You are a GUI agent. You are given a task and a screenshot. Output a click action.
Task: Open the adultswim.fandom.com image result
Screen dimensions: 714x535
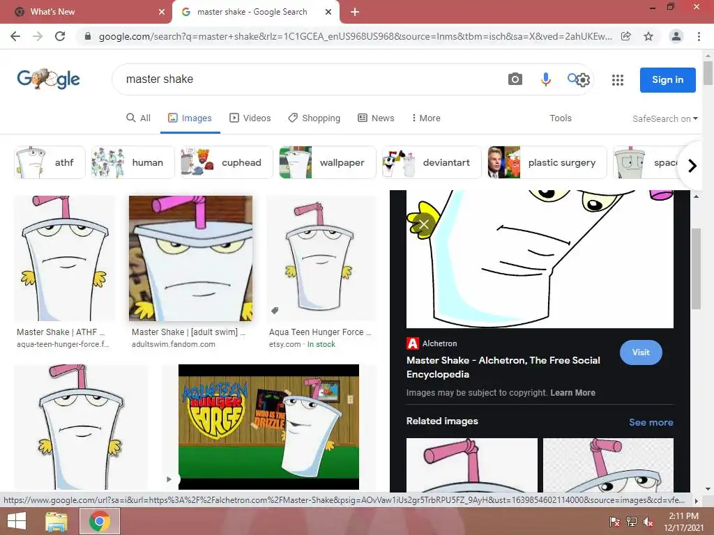[x=190, y=258]
